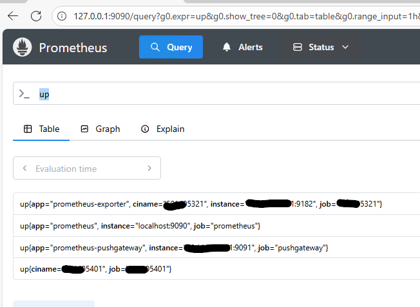This screenshot has height=307, width=420.
Task: Switch to the Graph tab
Action: [x=100, y=129]
